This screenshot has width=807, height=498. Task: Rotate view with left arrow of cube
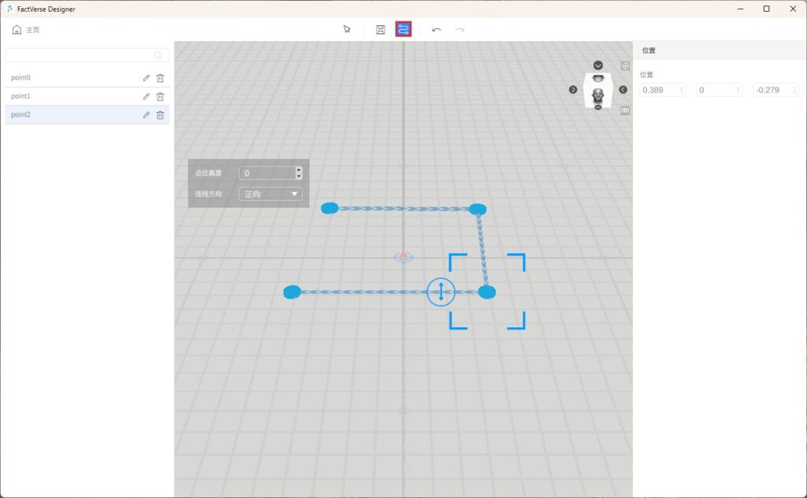tap(573, 90)
